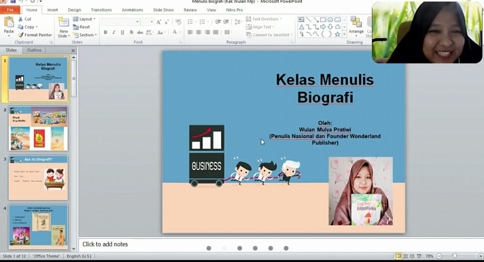484x262 pixels.
Task: Select the Oval shape
Action: 330,19
